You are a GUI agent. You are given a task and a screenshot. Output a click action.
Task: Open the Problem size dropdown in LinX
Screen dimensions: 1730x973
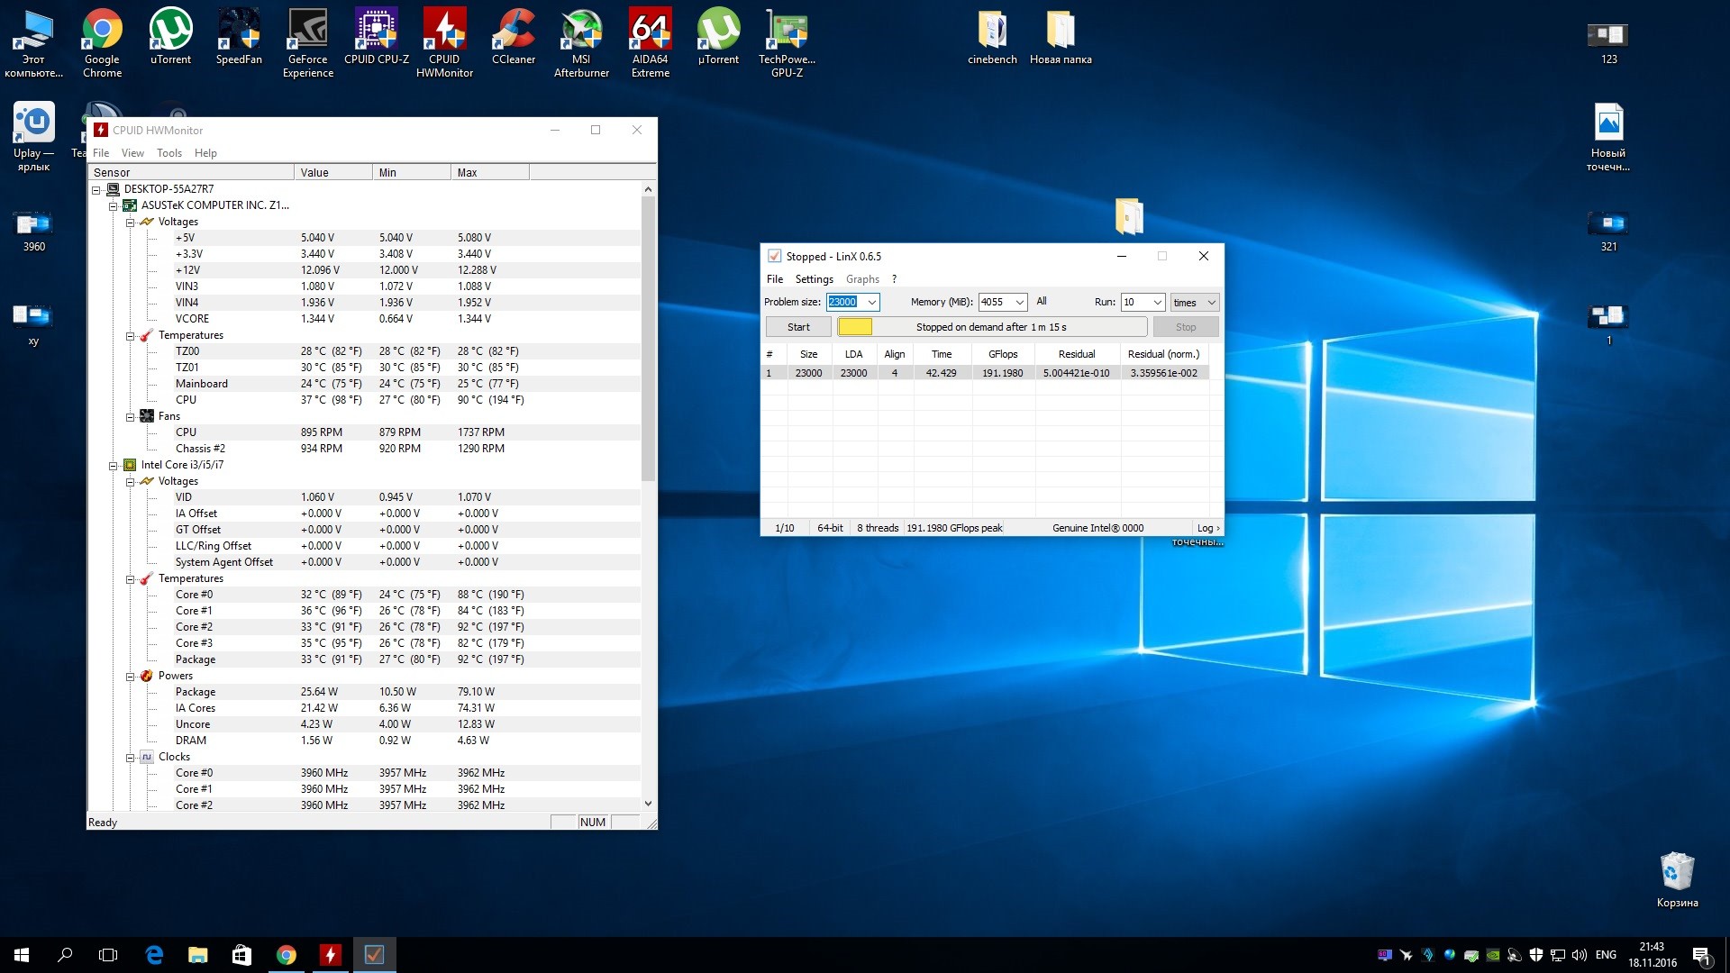(x=871, y=303)
